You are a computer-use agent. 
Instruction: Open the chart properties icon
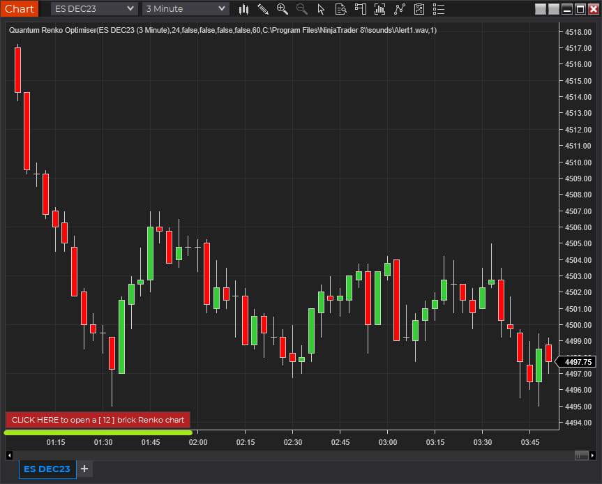419,9
